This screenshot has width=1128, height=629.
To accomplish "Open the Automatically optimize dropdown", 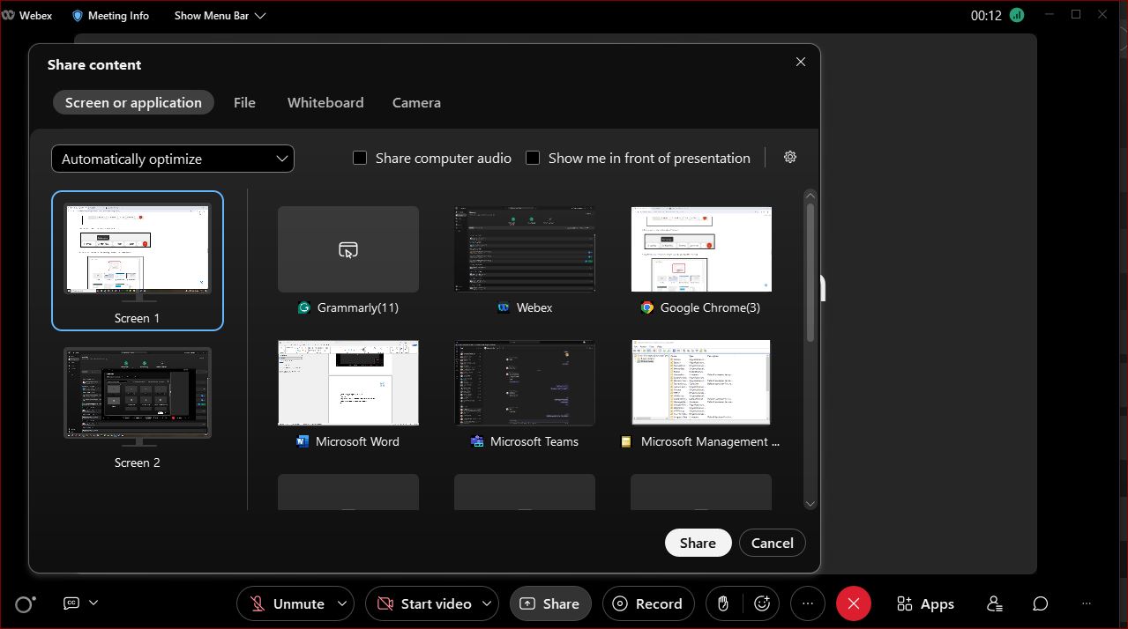I will (x=173, y=159).
